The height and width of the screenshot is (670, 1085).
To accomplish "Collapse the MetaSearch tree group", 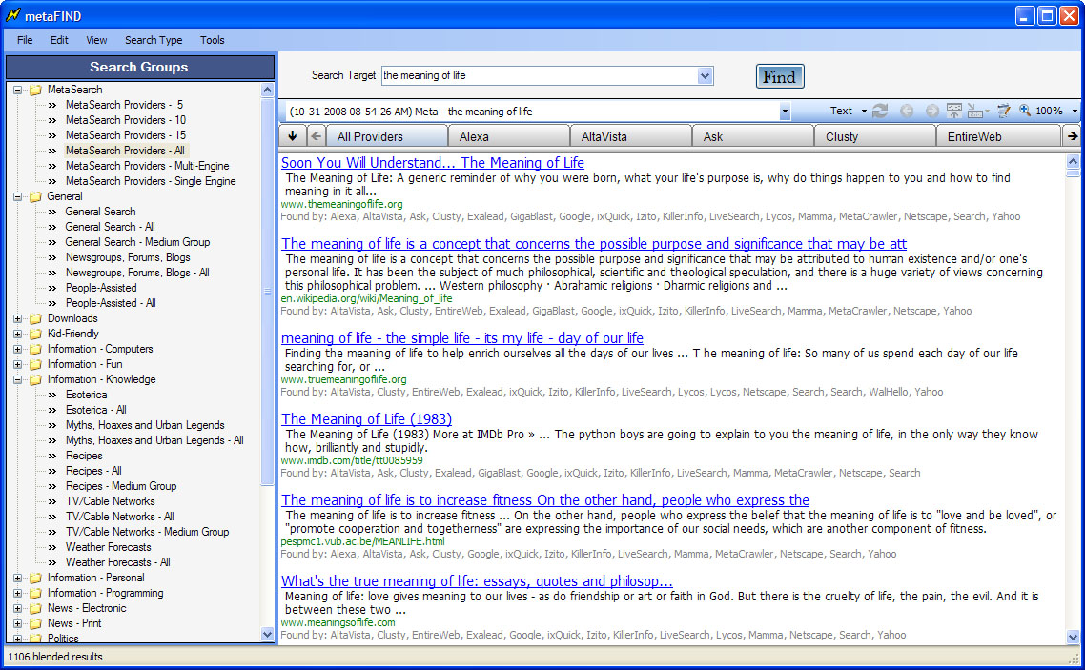I will point(18,90).
